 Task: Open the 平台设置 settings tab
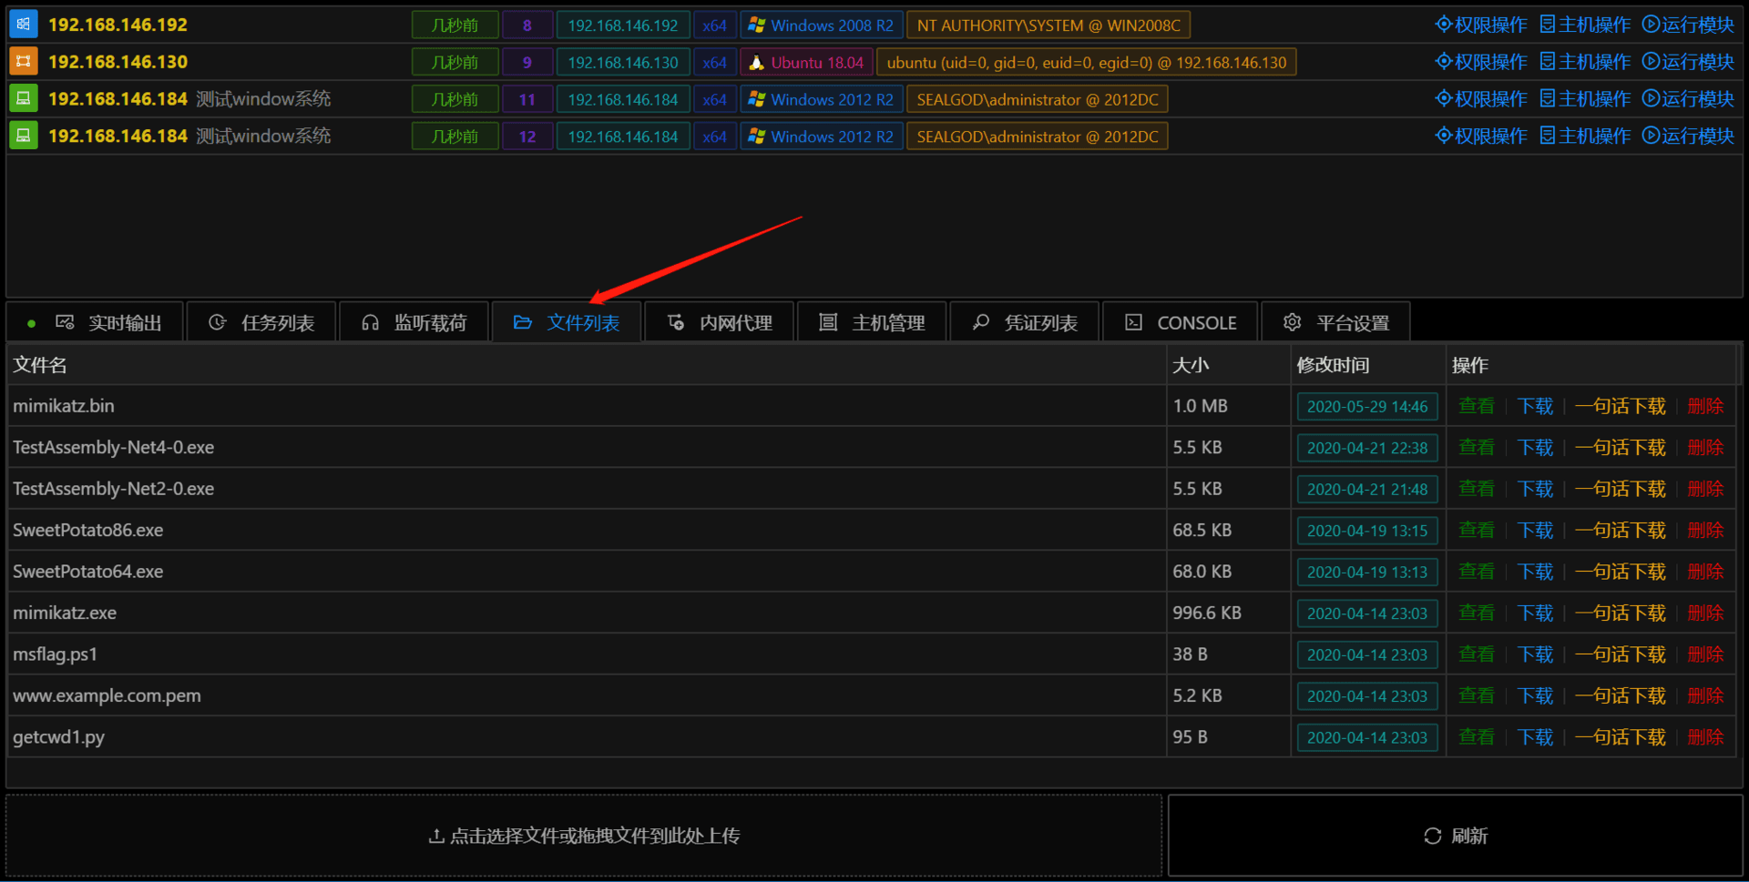(1336, 322)
